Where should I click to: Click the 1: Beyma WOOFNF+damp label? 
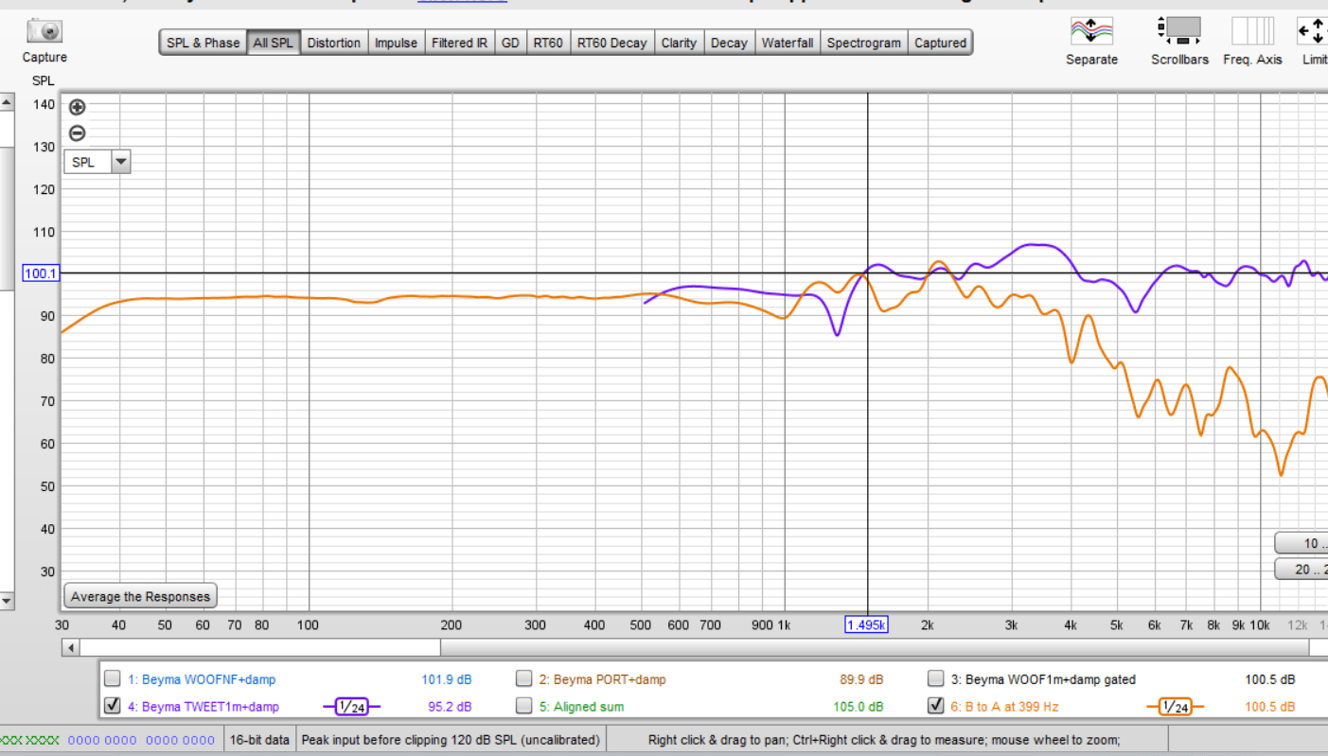pos(202,679)
